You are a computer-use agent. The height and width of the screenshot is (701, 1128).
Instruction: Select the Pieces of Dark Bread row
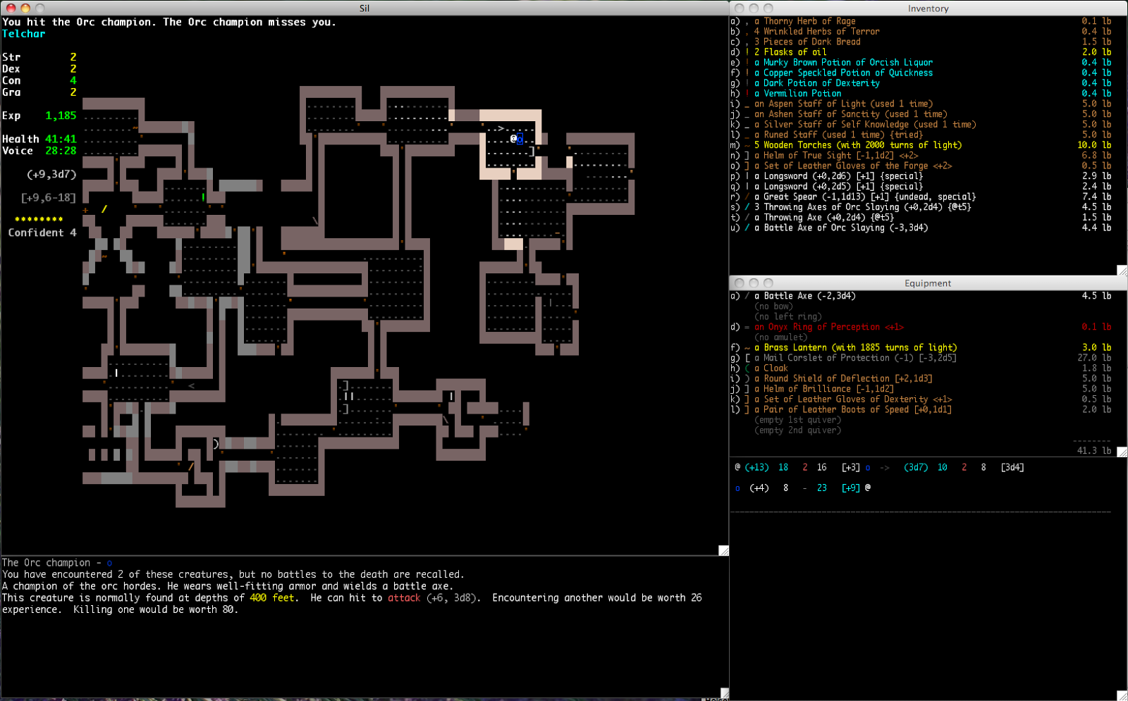coord(921,42)
